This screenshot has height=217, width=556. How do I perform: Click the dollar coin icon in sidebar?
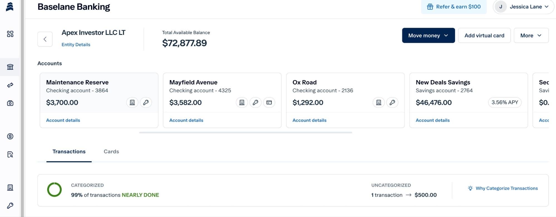[x=10, y=136]
